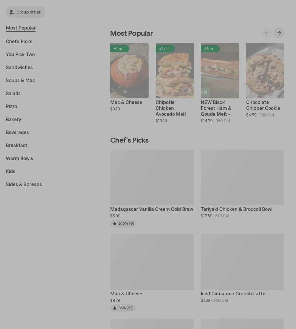Image resolution: width=296 pixels, height=329 pixels.
Task: Click the #2 most liked badge
Action: pos(165,49)
